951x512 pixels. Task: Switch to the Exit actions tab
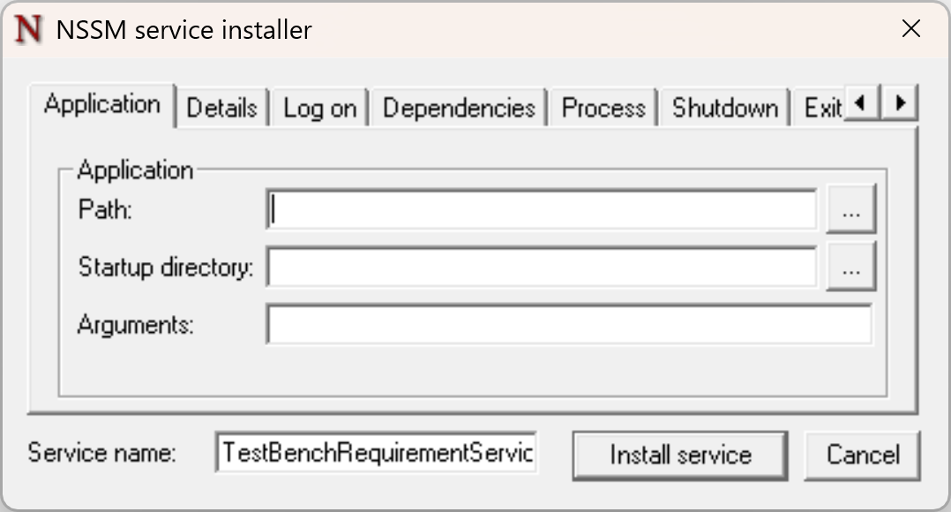click(822, 106)
